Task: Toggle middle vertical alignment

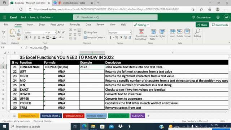Action: (x=75, y=30)
